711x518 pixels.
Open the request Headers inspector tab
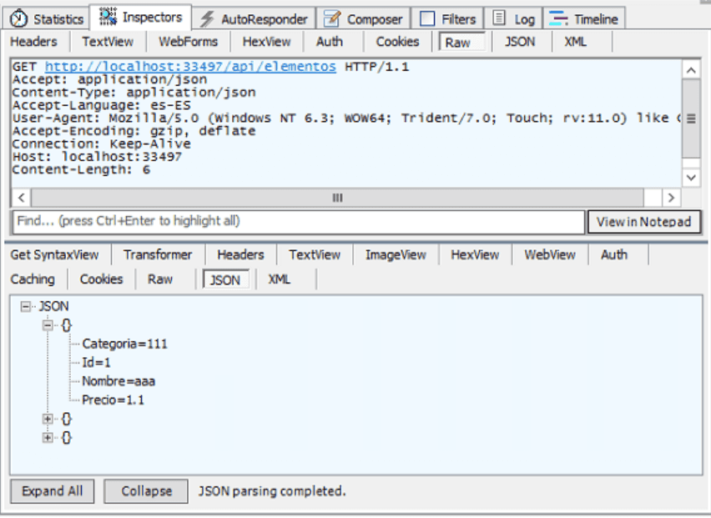coord(33,42)
